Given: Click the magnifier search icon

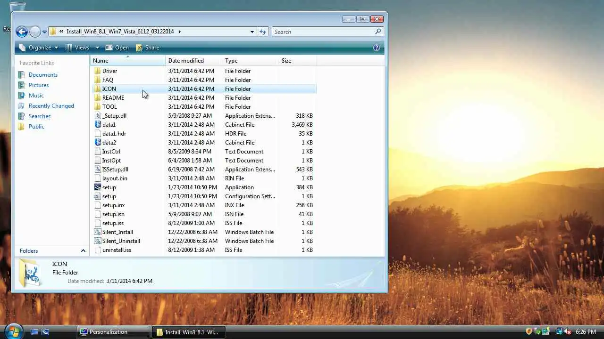Looking at the screenshot, I should (378, 32).
